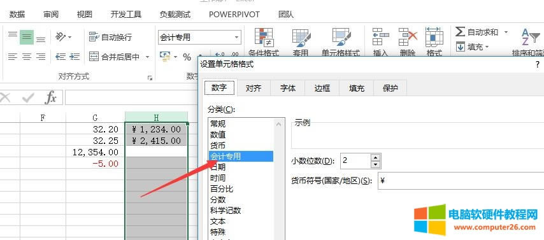Toggle 自动换行 wrap text
The width and height of the screenshot is (544, 240).
click(110, 37)
